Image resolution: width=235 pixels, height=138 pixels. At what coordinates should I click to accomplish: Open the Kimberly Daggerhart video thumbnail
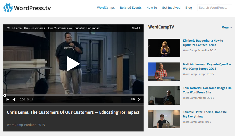(x=164, y=48)
